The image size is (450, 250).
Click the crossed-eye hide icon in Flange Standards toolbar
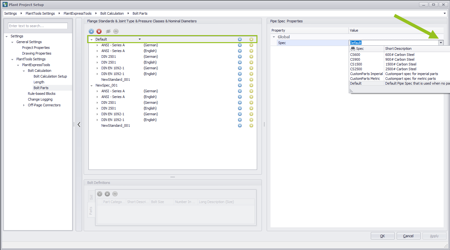click(108, 31)
